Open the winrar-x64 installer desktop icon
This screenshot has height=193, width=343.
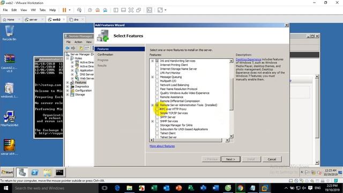click(x=9, y=147)
